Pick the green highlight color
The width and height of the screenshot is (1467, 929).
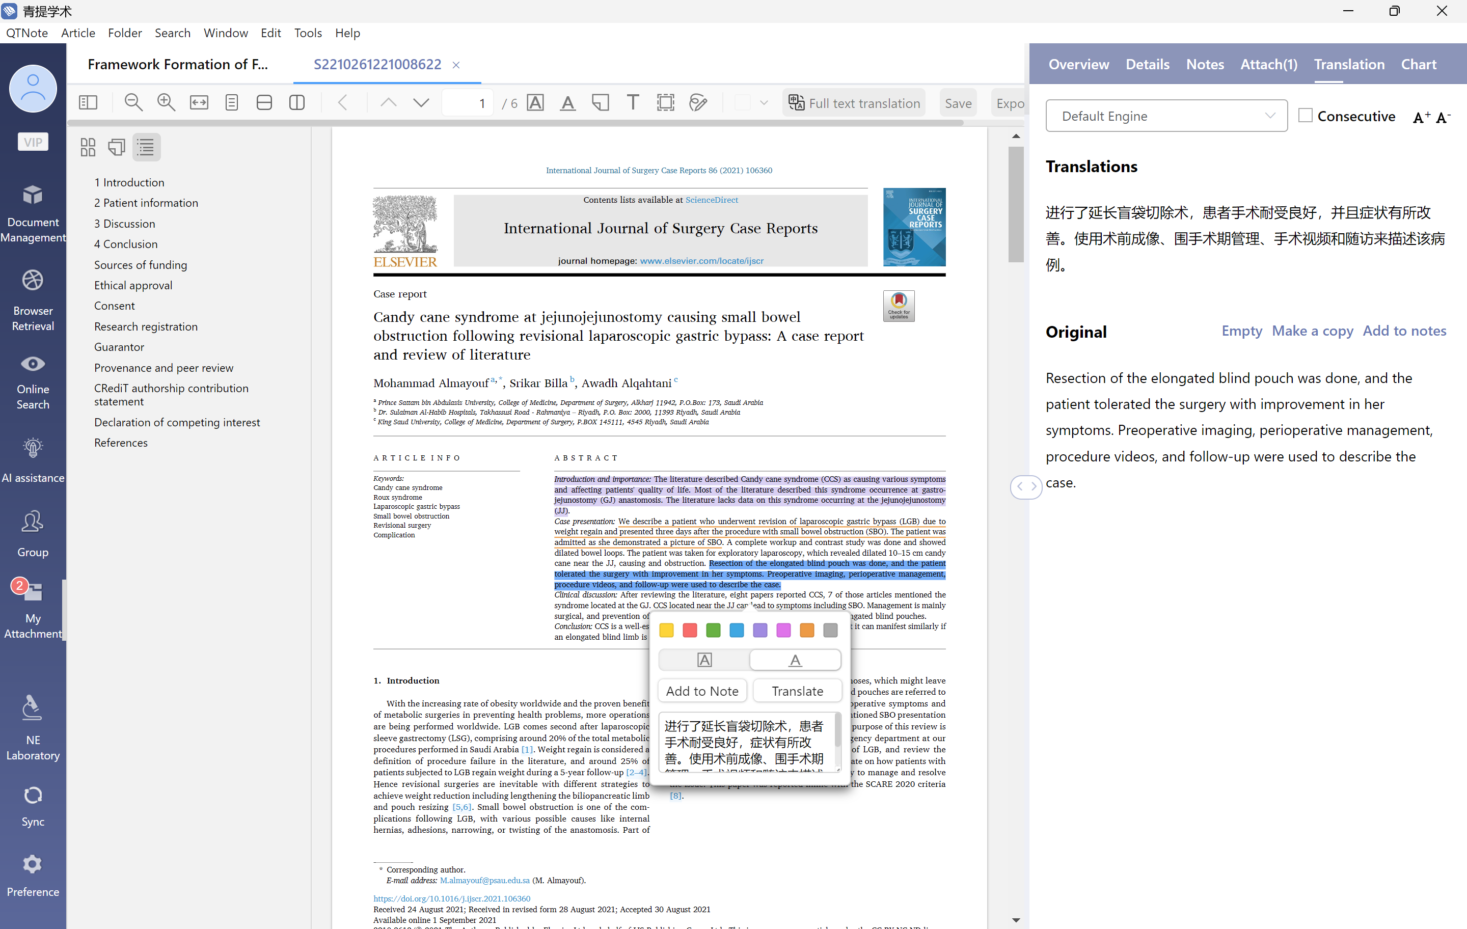[x=713, y=631]
